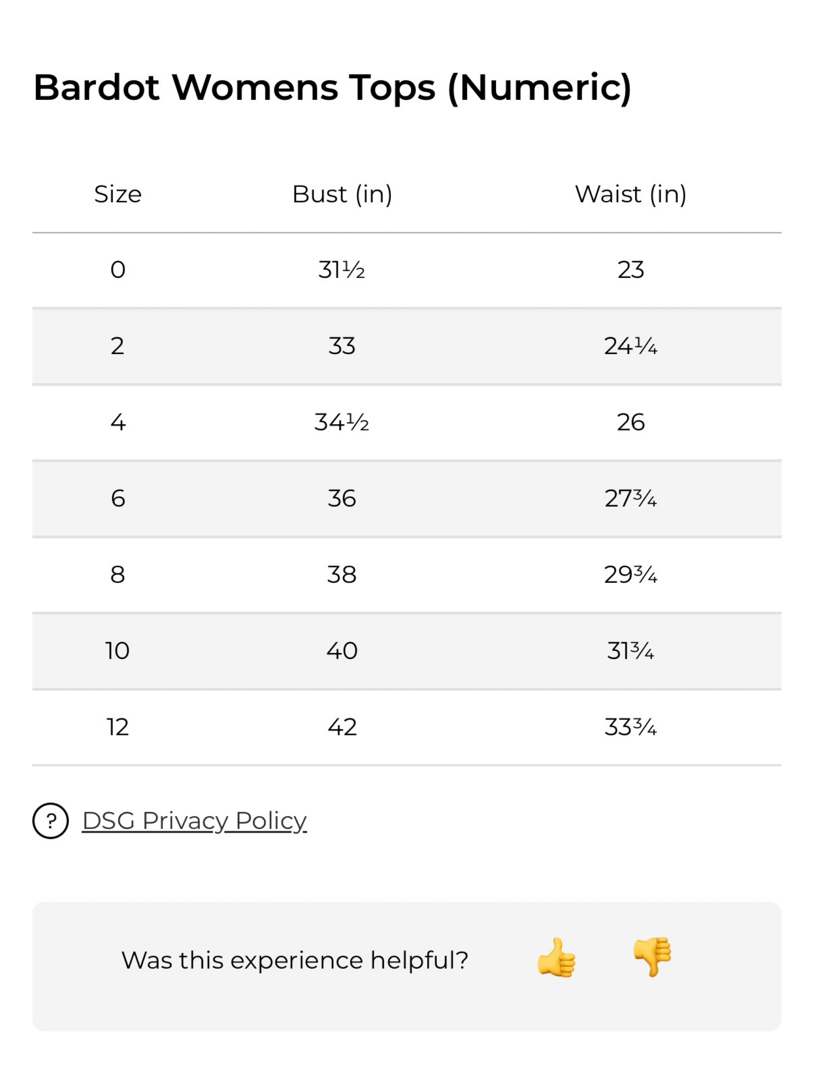Click size 4 bust value 34½

pos(342,422)
